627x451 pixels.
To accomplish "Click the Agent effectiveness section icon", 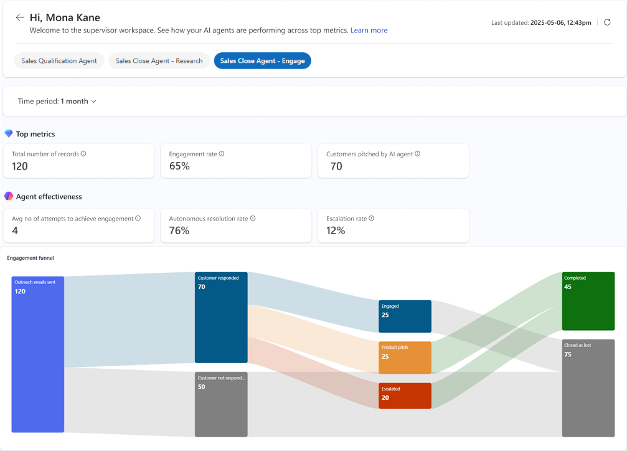I will pos(9,196).
